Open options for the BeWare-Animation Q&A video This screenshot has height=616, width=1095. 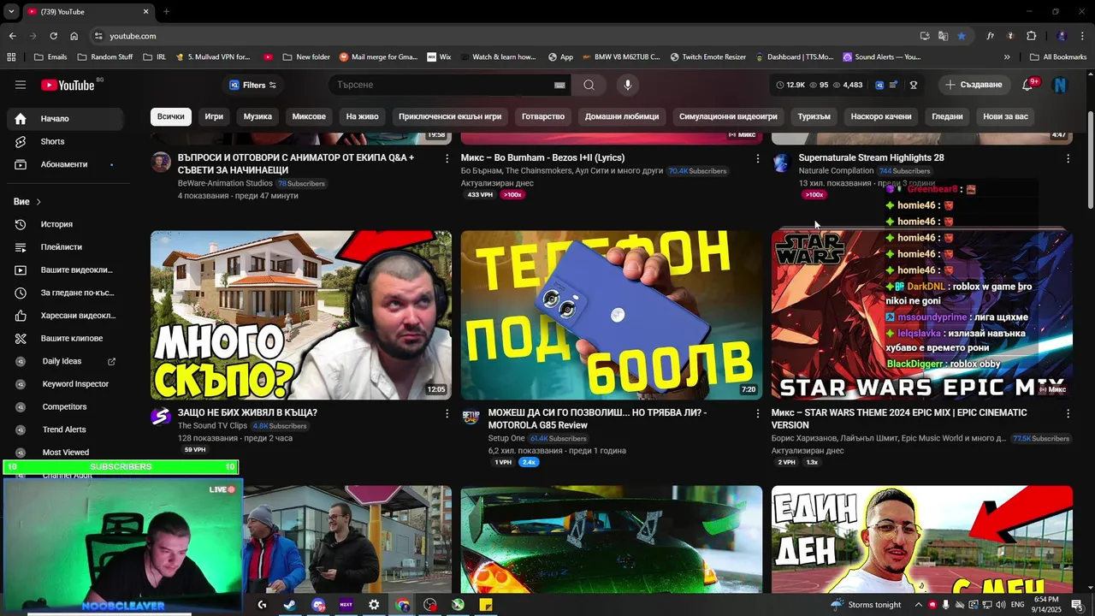coord(447,158)
